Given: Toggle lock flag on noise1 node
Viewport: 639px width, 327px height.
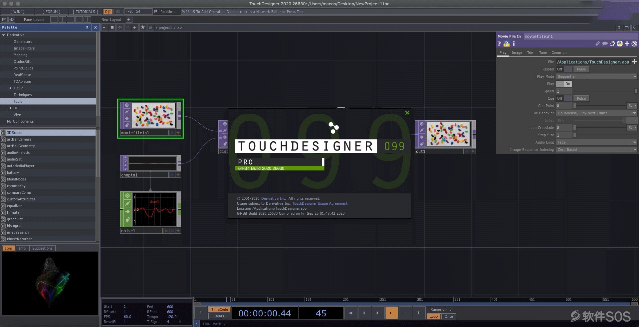Looking at the screenshot, I should [x=127, y=219].
